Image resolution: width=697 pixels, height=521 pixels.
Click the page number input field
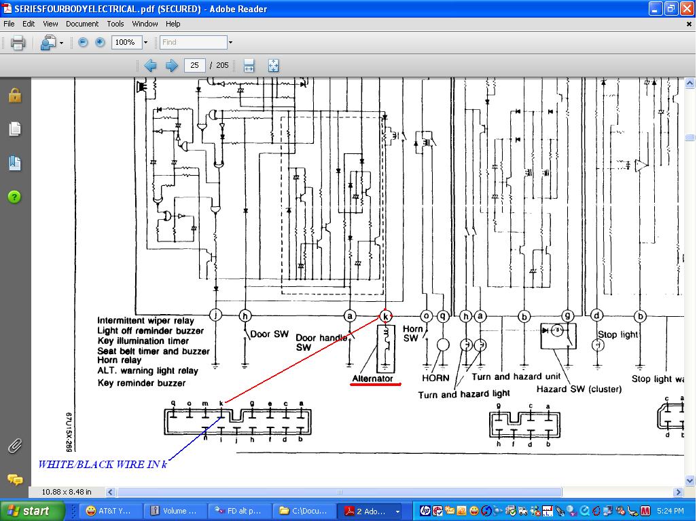[x=194, y=66]
